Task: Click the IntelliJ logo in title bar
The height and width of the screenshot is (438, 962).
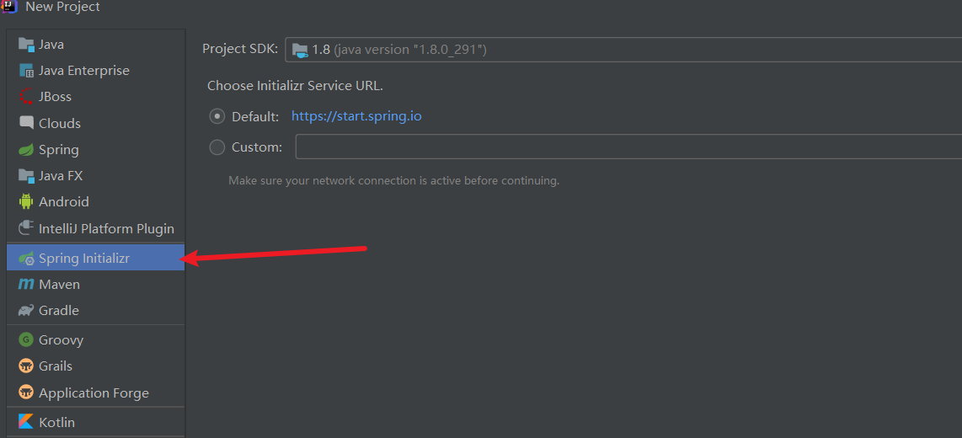Action: tap(8, 6)
